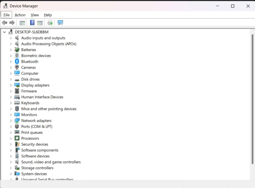Click the Disk drives icon

tap(17, 80)
